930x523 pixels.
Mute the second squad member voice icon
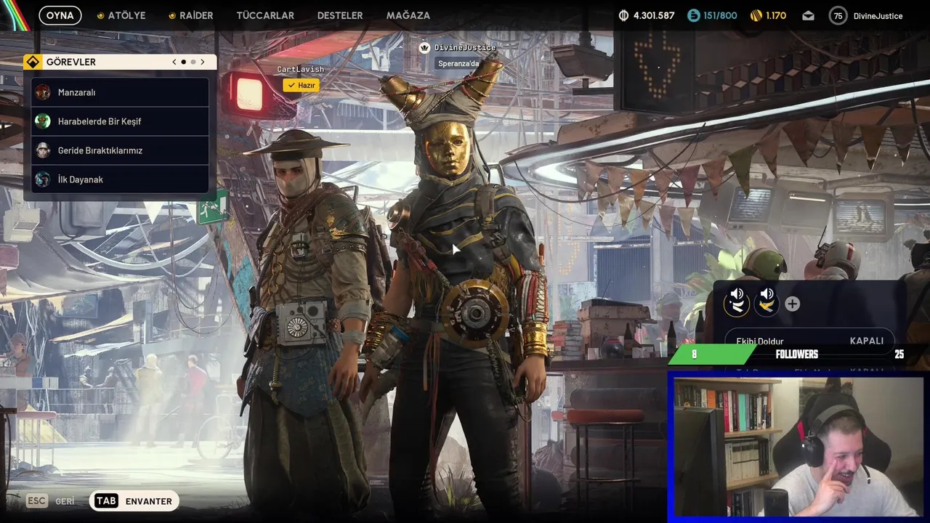click(767, 294)
